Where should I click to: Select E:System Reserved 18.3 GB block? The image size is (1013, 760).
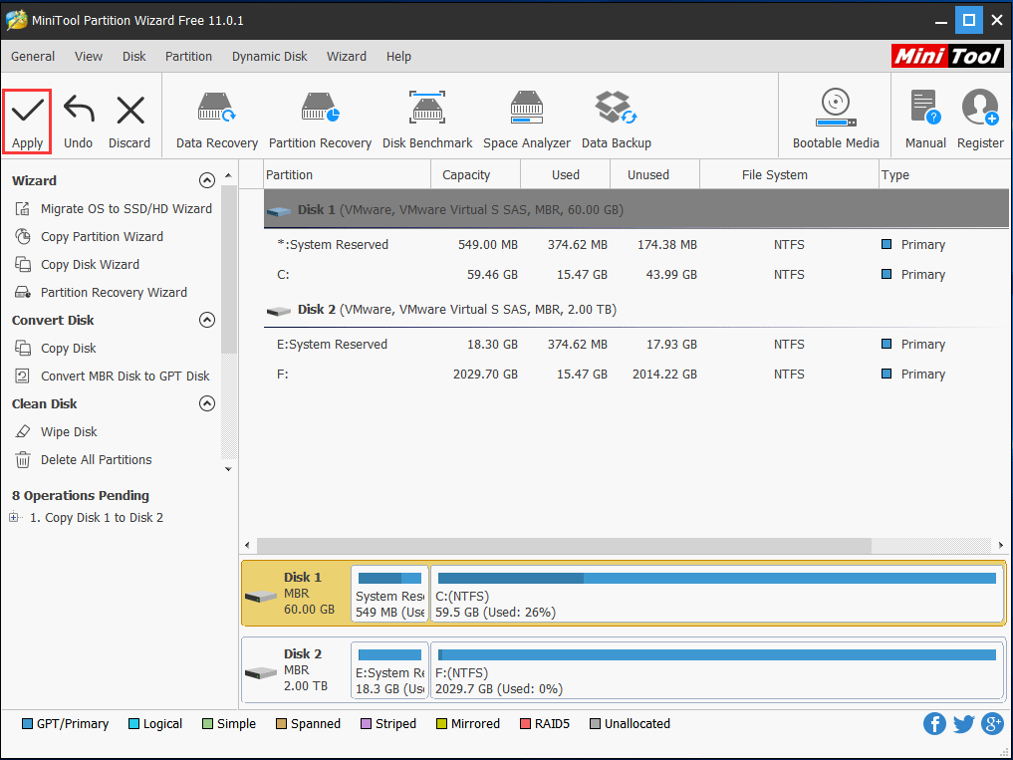(389, 670)
